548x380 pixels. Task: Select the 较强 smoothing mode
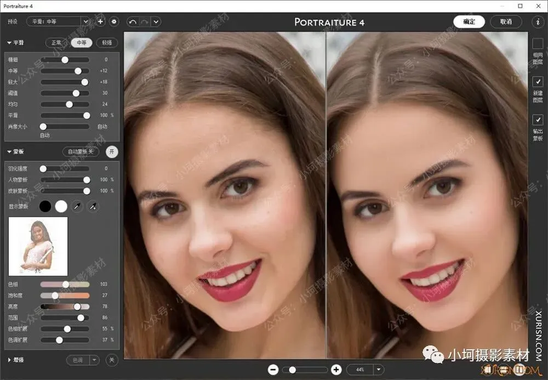(x=107, y=43)
